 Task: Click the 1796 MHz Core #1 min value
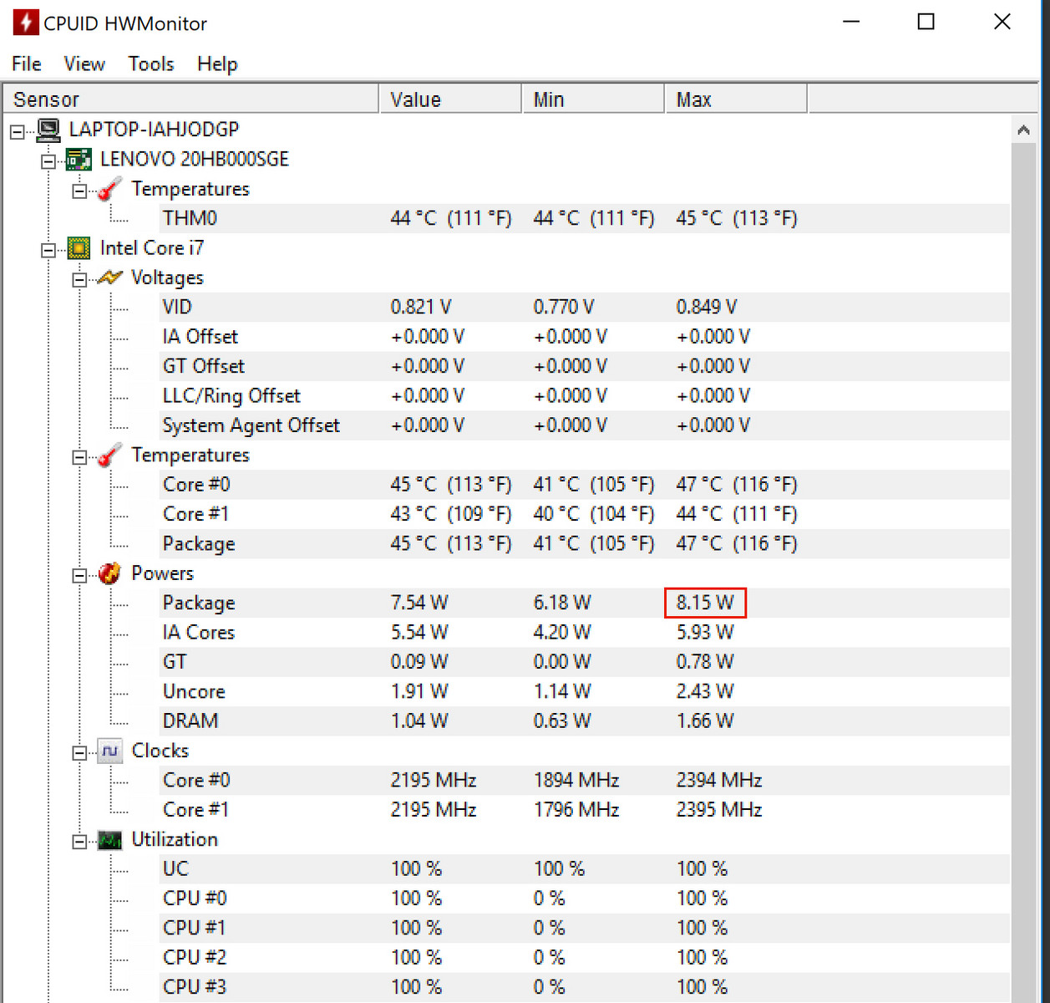pos(576,810)
